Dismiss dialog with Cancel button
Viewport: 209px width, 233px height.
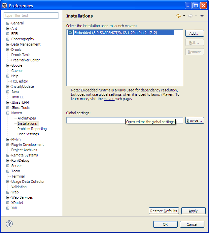[x=192, y=224]
